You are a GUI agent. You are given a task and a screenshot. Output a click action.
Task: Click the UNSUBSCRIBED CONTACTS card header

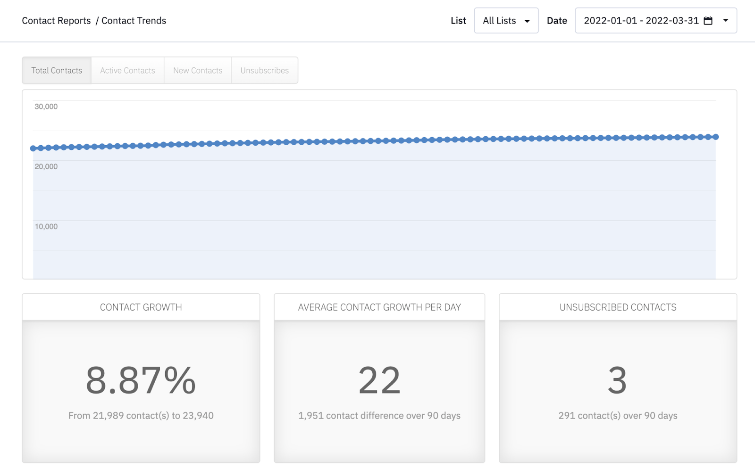[618, 307]
